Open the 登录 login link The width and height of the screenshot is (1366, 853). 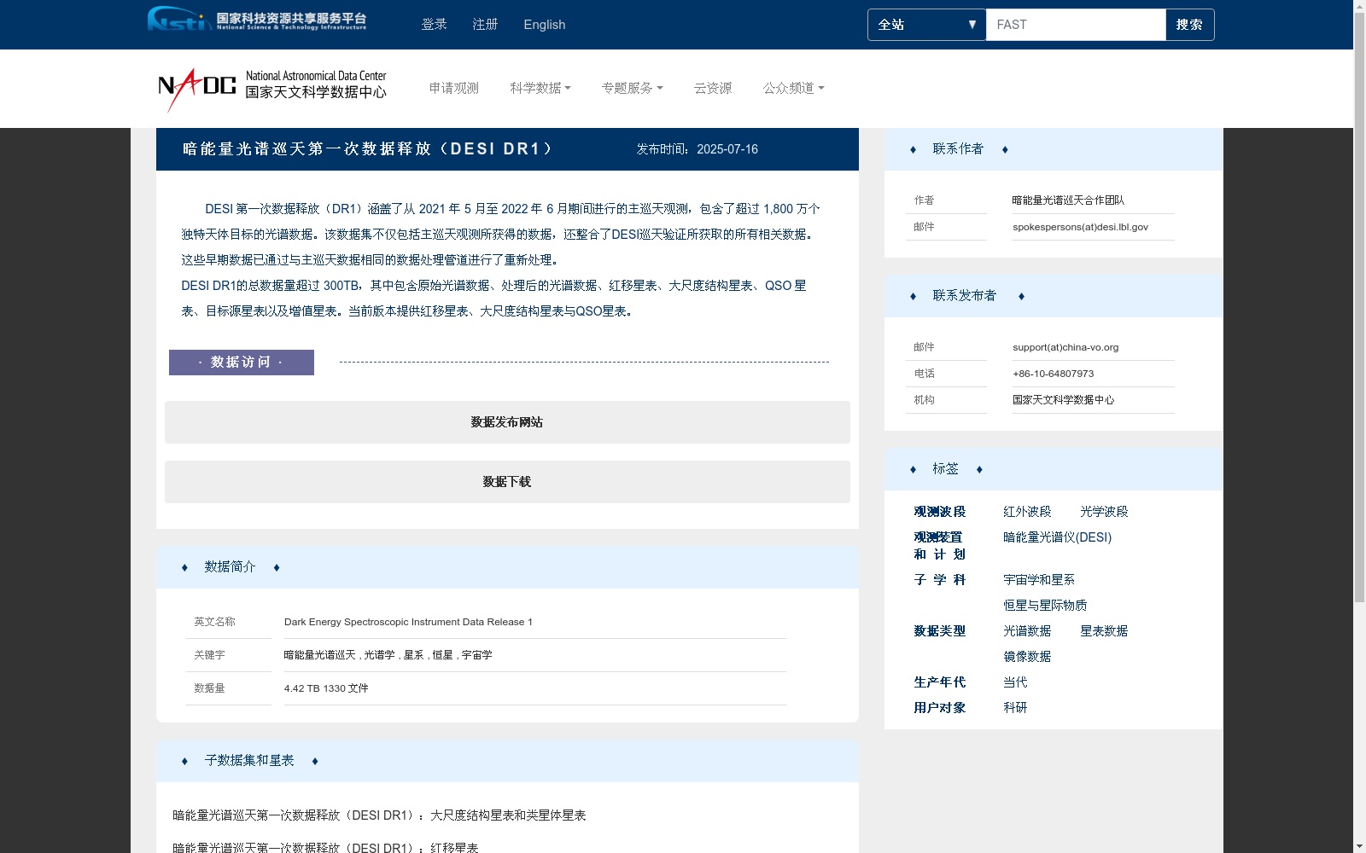pyautogui.click(x=434, y=24)
